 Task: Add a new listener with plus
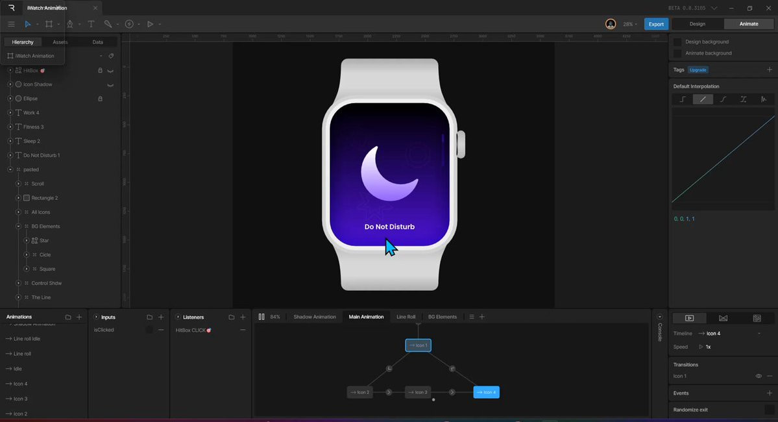(243, 317)
